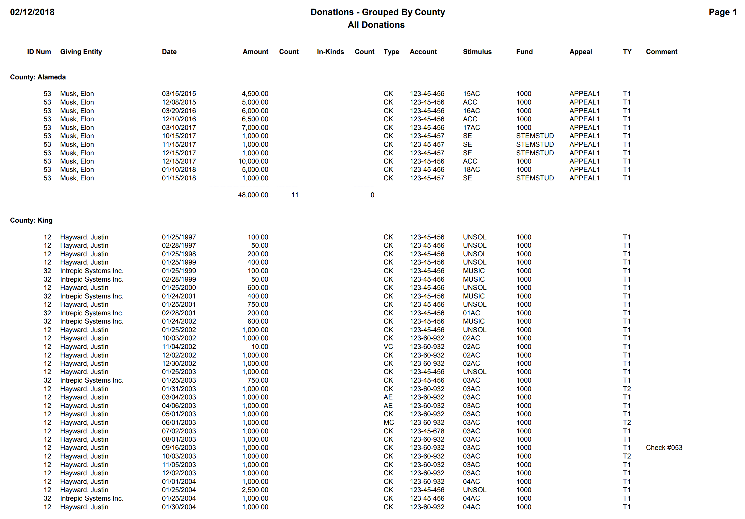The width and height of the screenshot is (745, 519).
Task: Click the MC type on 06/01/2003 row
Action: tap(389, 422)
